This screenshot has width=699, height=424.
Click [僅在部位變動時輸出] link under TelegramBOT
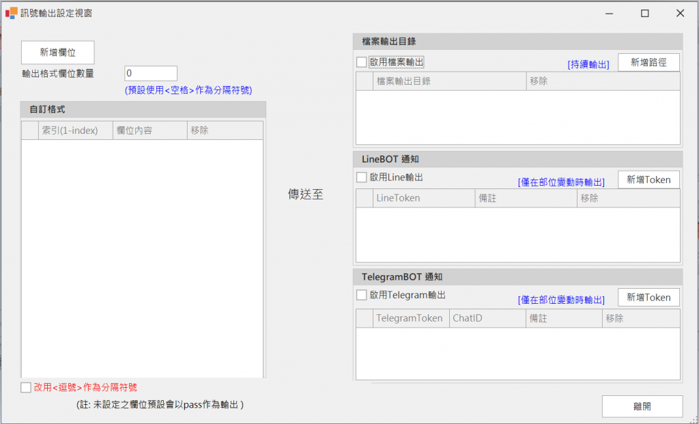click(561, 300)
